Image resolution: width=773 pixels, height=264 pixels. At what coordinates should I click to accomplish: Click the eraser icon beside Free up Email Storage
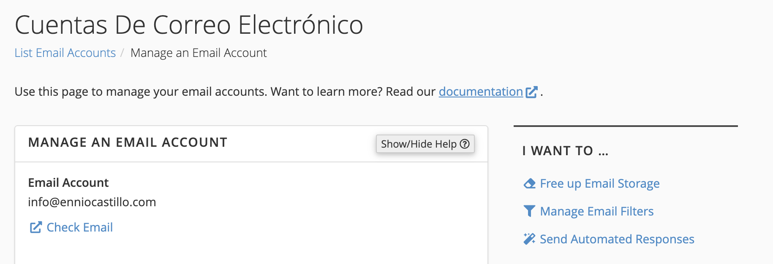click(x=529, y=183)
